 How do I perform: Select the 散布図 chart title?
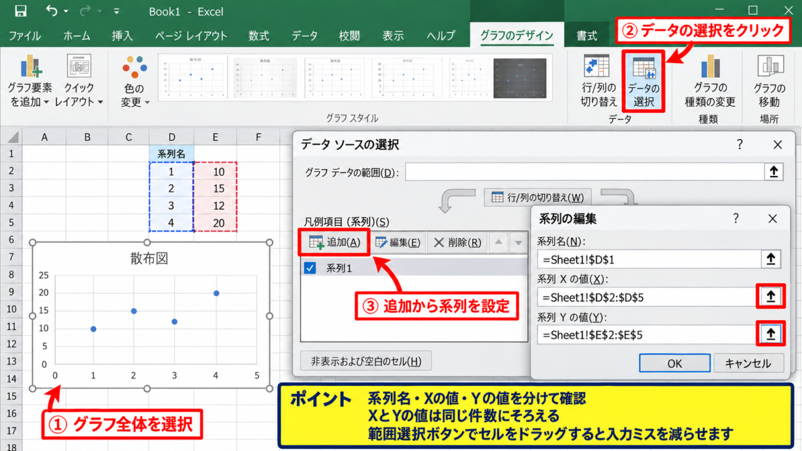tap(149, 259)
